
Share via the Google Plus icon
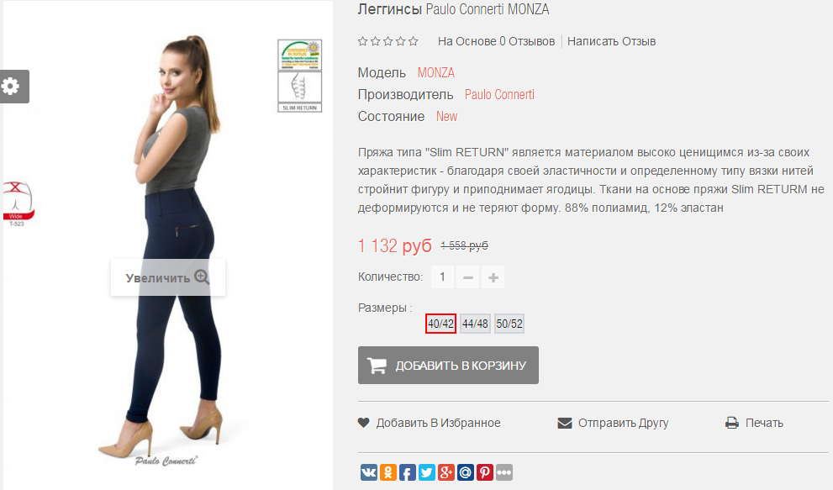point(446,472)
